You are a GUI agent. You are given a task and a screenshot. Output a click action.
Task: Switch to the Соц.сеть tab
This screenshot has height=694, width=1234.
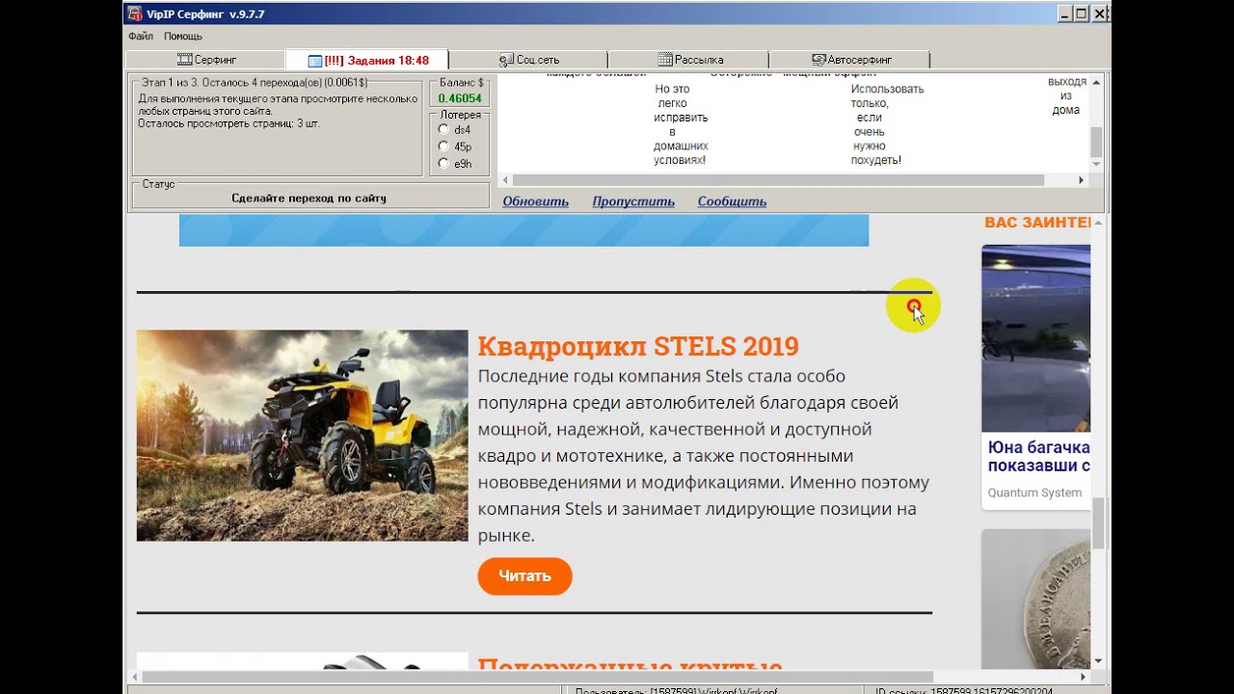[528, 60]
